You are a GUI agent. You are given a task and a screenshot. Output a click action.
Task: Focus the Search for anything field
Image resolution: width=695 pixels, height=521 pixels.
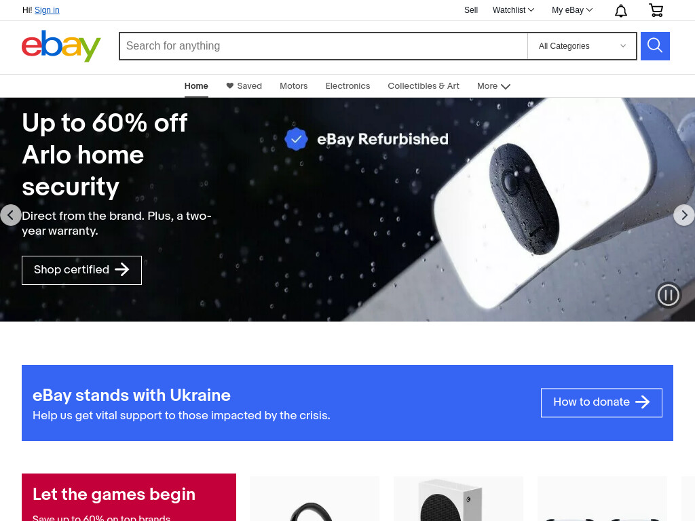point(323,45)
